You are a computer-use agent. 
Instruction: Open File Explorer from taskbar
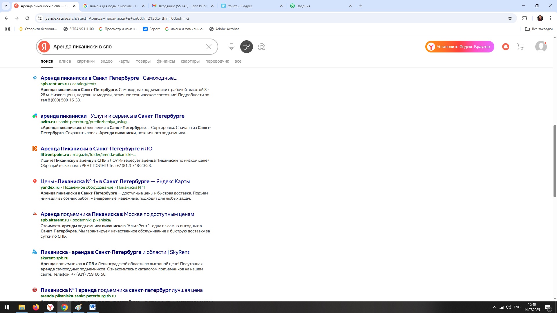pyautogui.click(x=22, y=307)
